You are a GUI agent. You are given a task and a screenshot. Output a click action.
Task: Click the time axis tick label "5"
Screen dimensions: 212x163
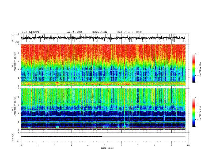click(105, 145)
